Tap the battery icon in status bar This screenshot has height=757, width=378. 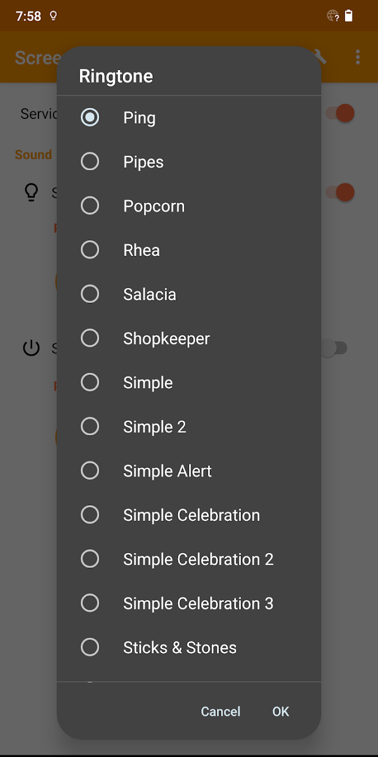coord(349,16)
